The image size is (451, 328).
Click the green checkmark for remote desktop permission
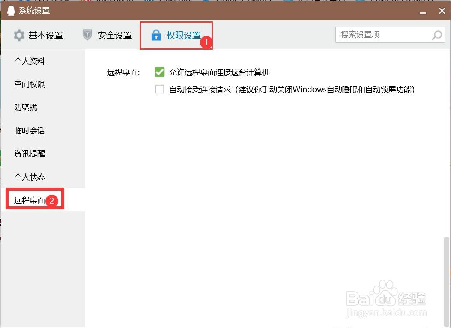point(159,72)
